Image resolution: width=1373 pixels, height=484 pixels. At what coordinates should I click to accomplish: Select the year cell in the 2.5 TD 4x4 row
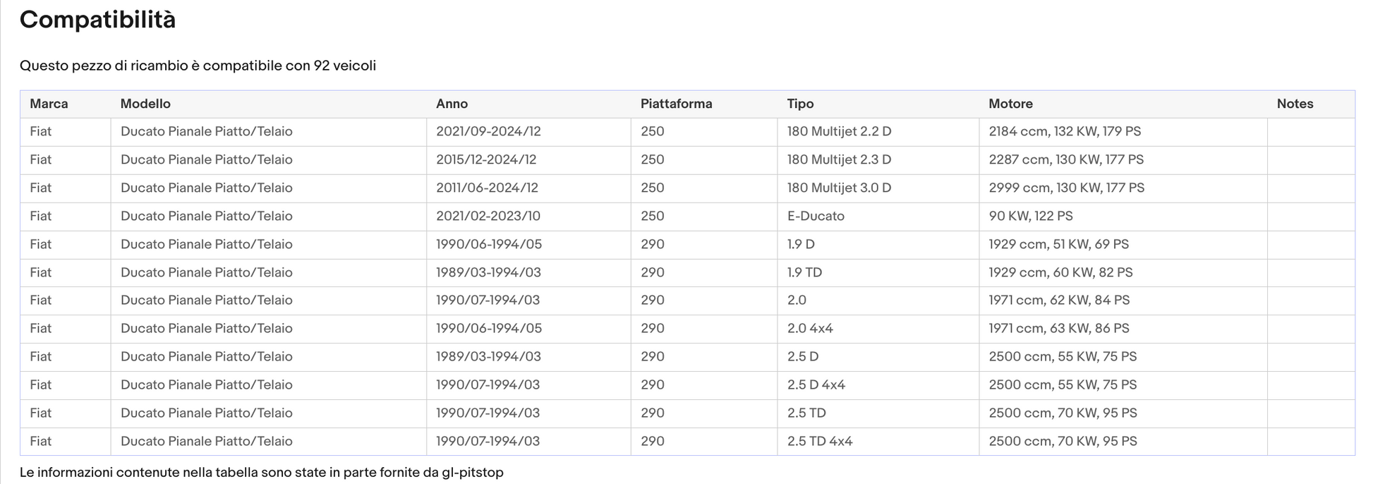click(528, 442)
